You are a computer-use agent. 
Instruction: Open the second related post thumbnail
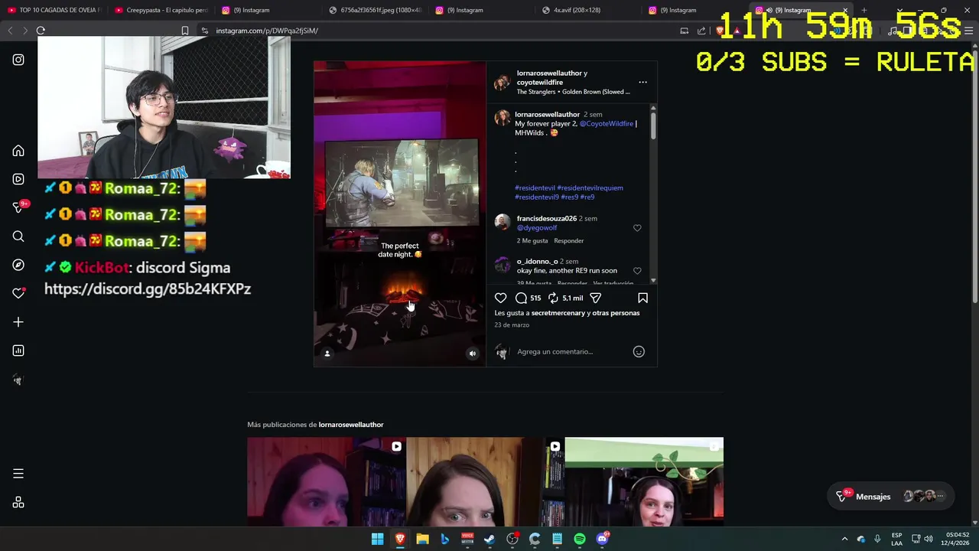pyautogui.click(x=485, y=482)
